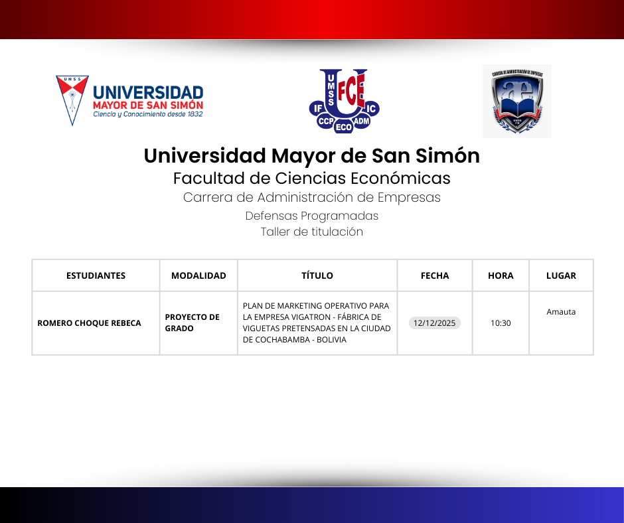Select the ESTUDIANTES column header
624x523 pixels.
tap(96, 275)
